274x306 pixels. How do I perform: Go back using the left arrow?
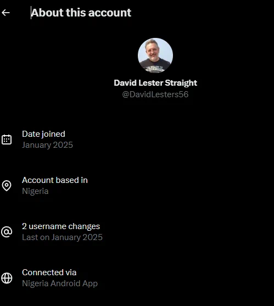(5, 13)
